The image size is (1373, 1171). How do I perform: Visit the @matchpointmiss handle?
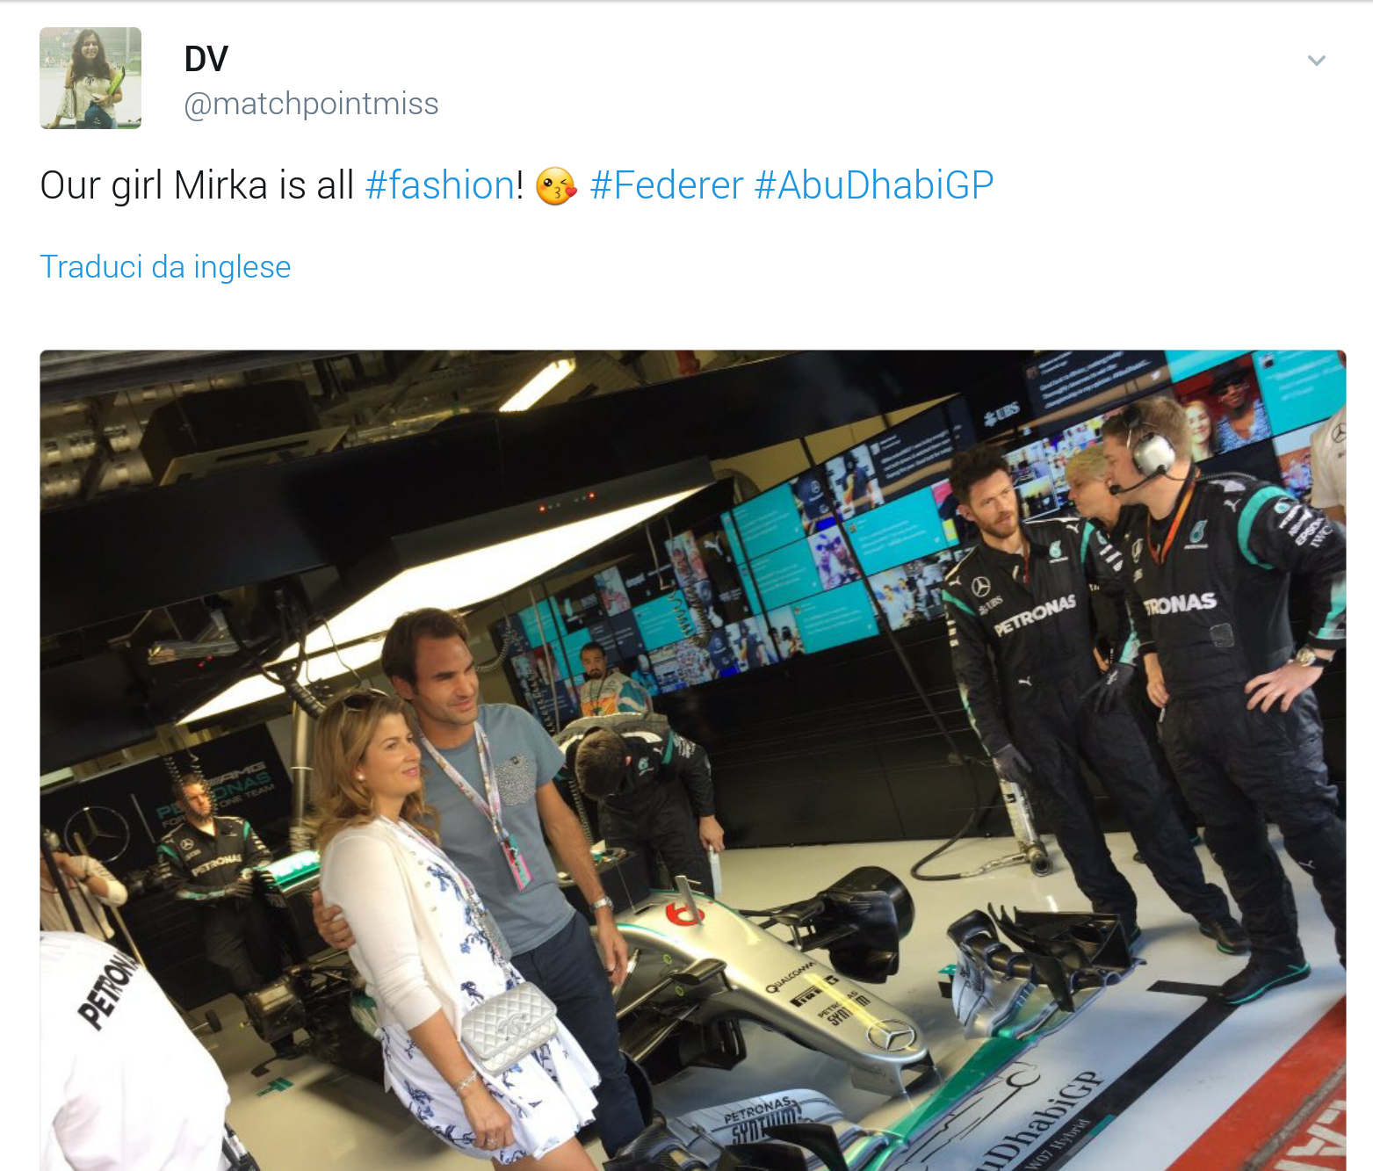point(311,104)
